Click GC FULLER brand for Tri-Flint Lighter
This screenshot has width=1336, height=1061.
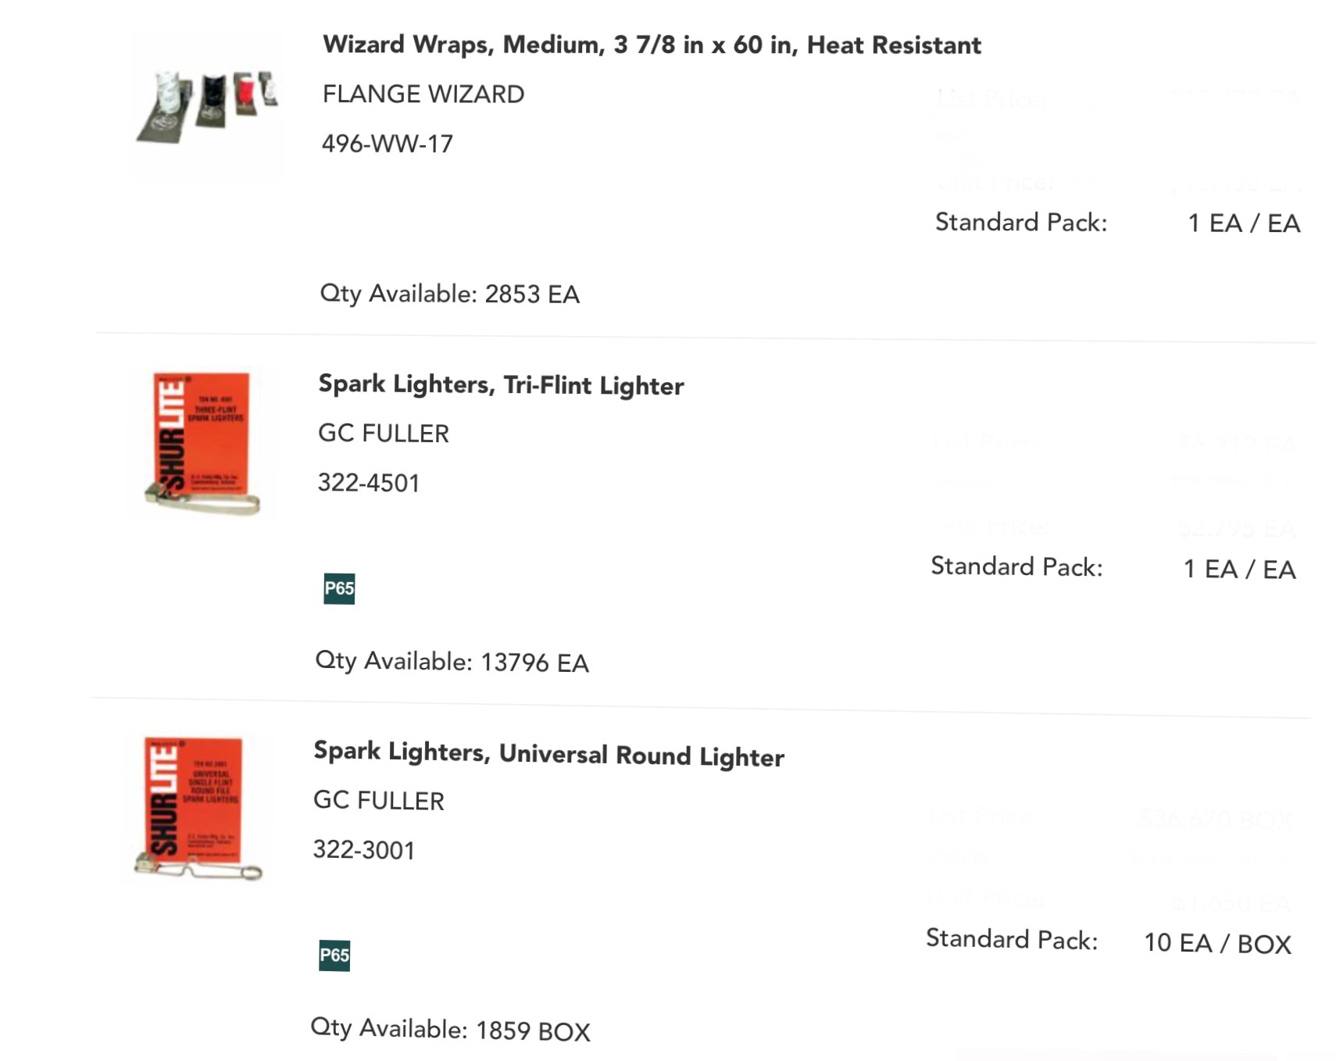384,433
